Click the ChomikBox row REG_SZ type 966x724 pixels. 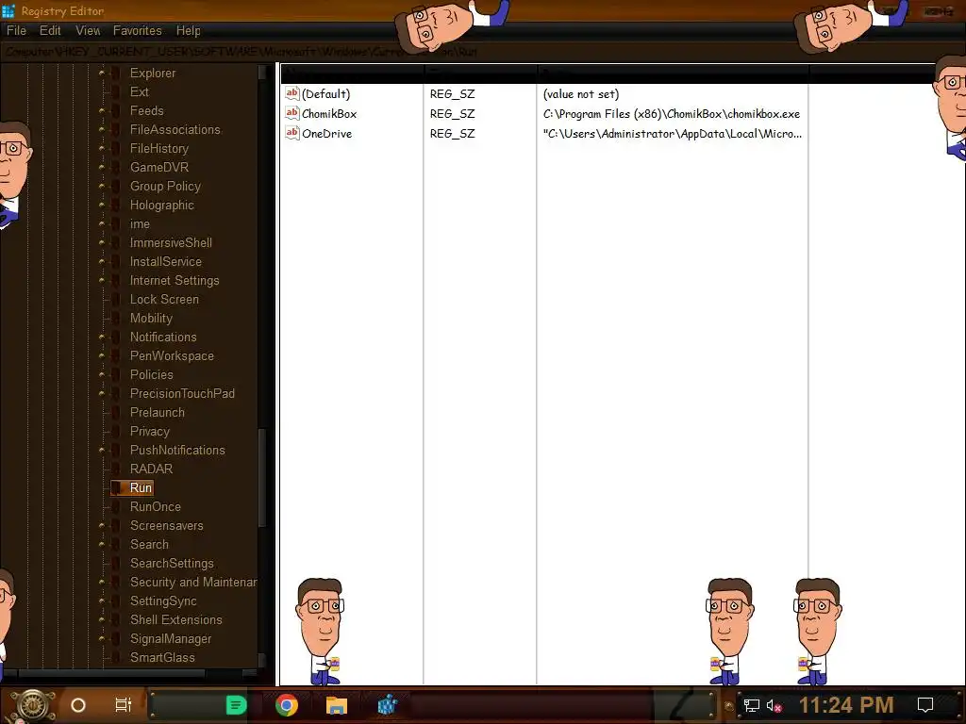pyautogui.click(x=452, y=114)
